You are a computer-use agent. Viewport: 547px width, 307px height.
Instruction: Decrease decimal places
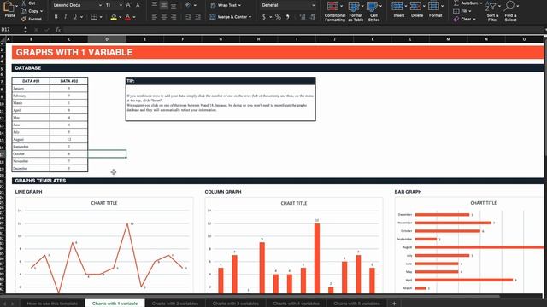(313, 17)
